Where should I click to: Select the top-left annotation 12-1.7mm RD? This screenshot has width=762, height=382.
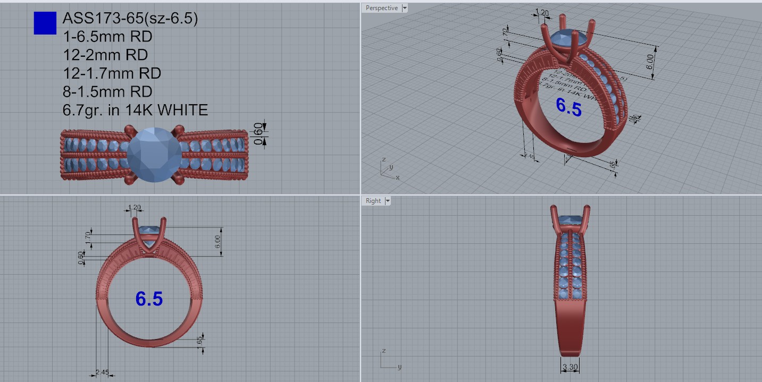pos(112,73)
